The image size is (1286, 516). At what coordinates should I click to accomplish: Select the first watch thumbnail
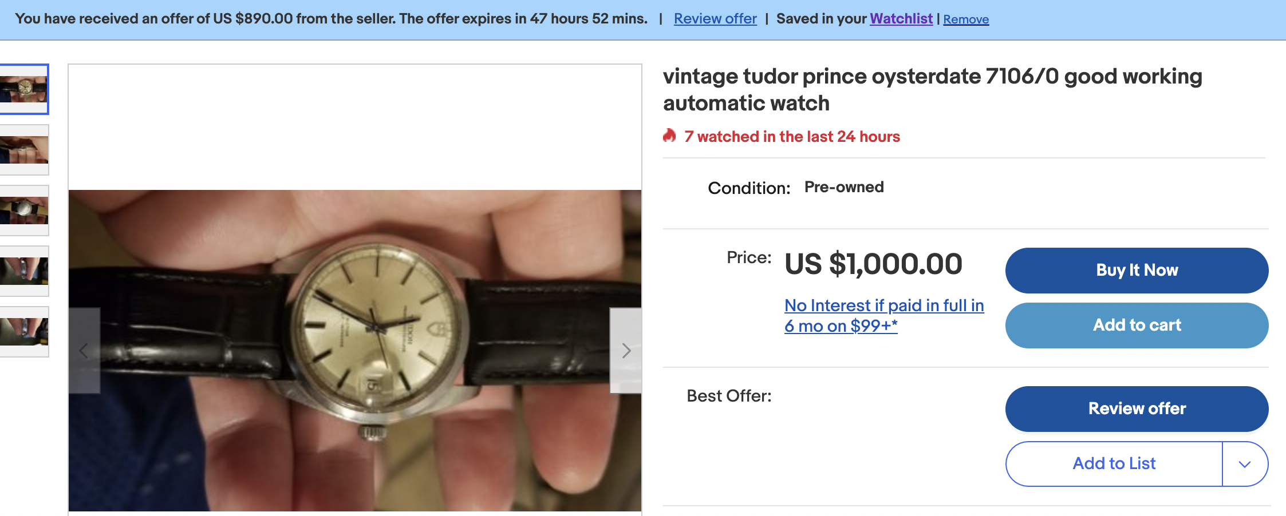coord(24,89)
